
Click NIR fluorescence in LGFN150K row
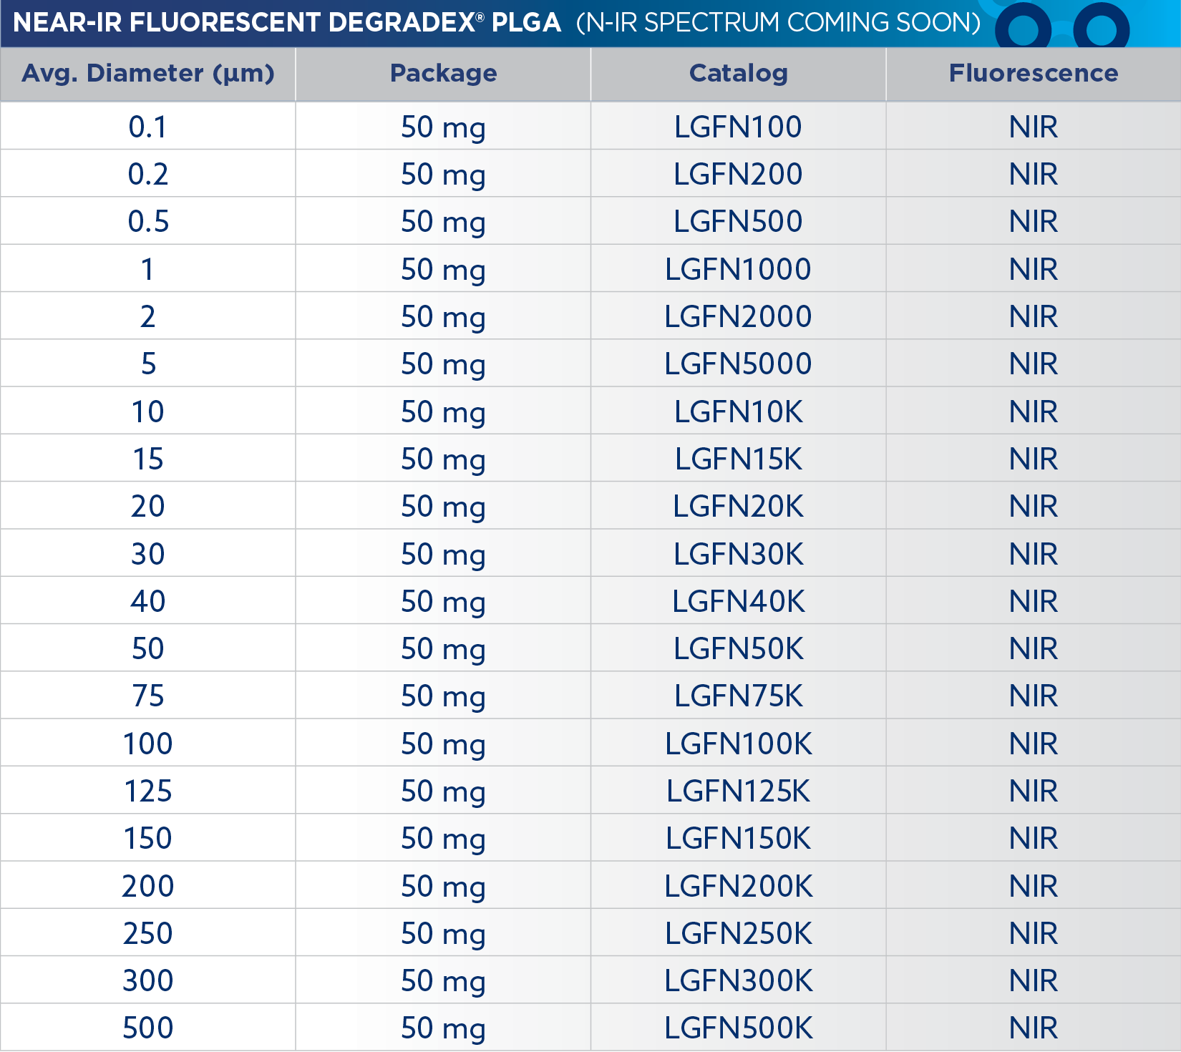pyautogui.click(x=1034, y=838)
